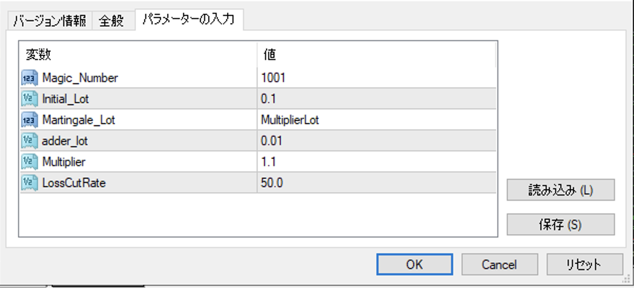The height and width of the screenshot is (288, 634).
Task: Click the リセット button
Action: (585, 264)
